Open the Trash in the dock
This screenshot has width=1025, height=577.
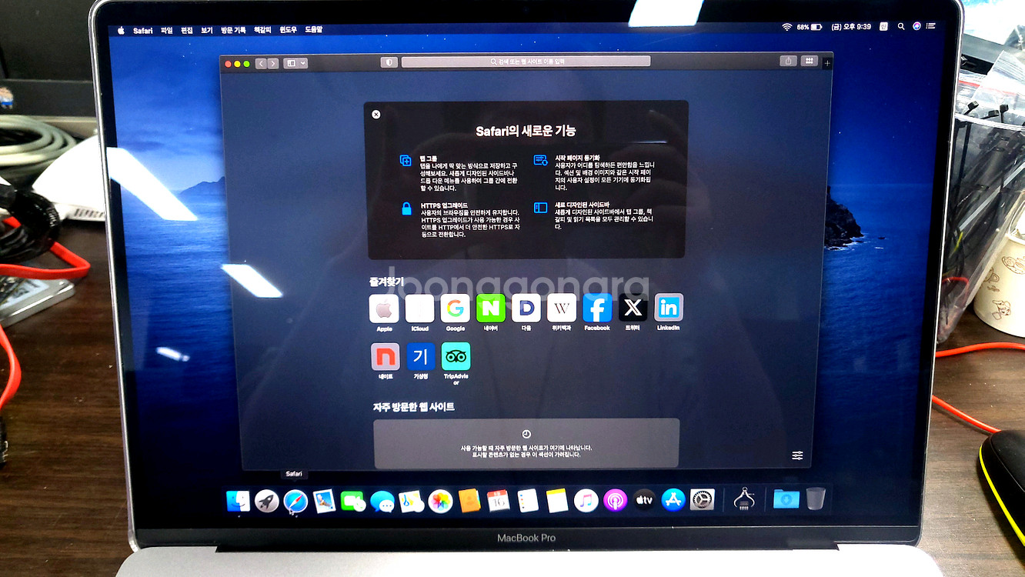click(816, 499)
